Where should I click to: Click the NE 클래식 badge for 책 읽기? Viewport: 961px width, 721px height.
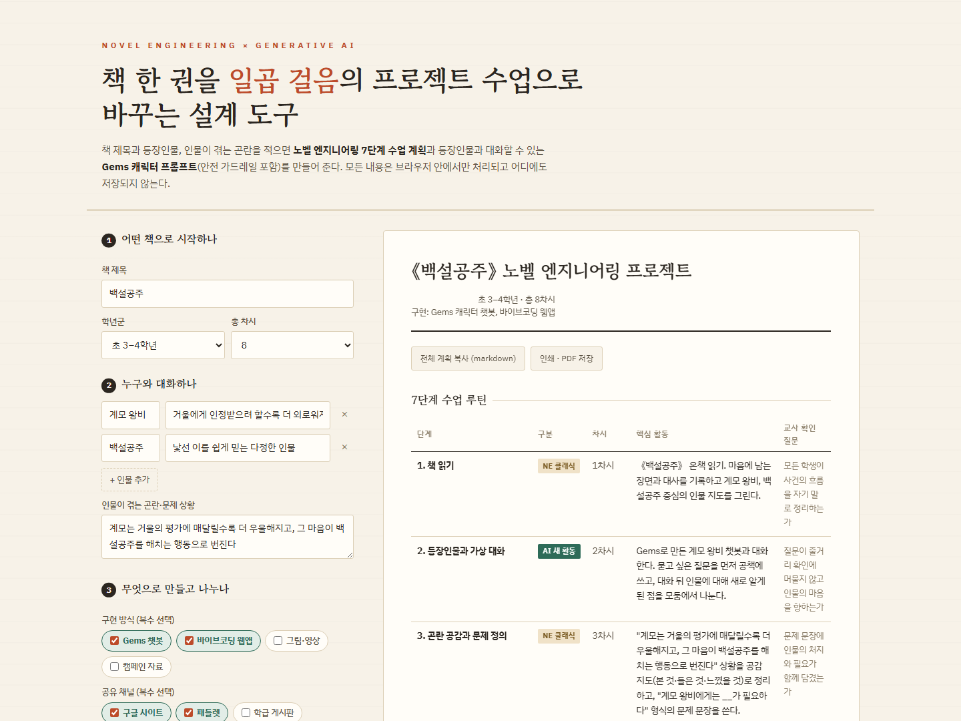pyautogui.click(x=559, y=466)
